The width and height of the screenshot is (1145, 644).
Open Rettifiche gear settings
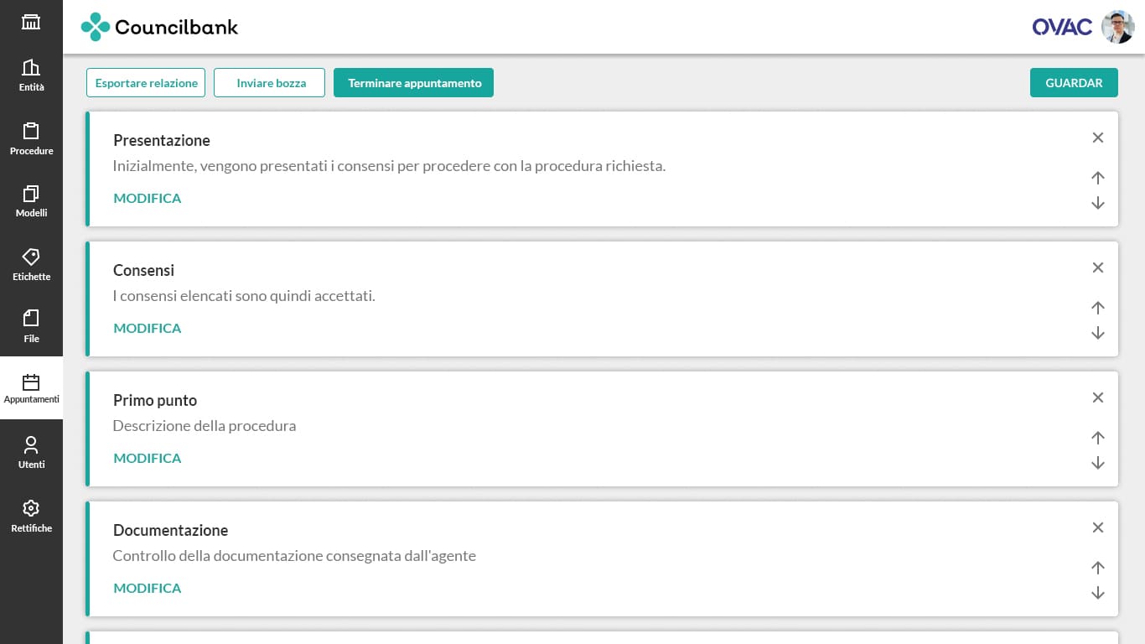[x=31, y=515]
